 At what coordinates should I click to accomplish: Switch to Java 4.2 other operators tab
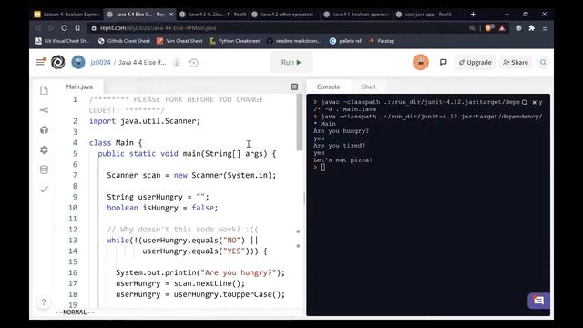coord(283,15)
